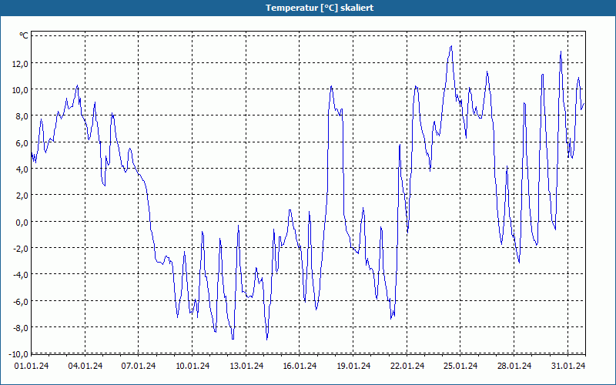Image resolution: width=616 pixels, height=385 pixels.
Task: Click the y-axis label 0,0
Action: (22, 222)
